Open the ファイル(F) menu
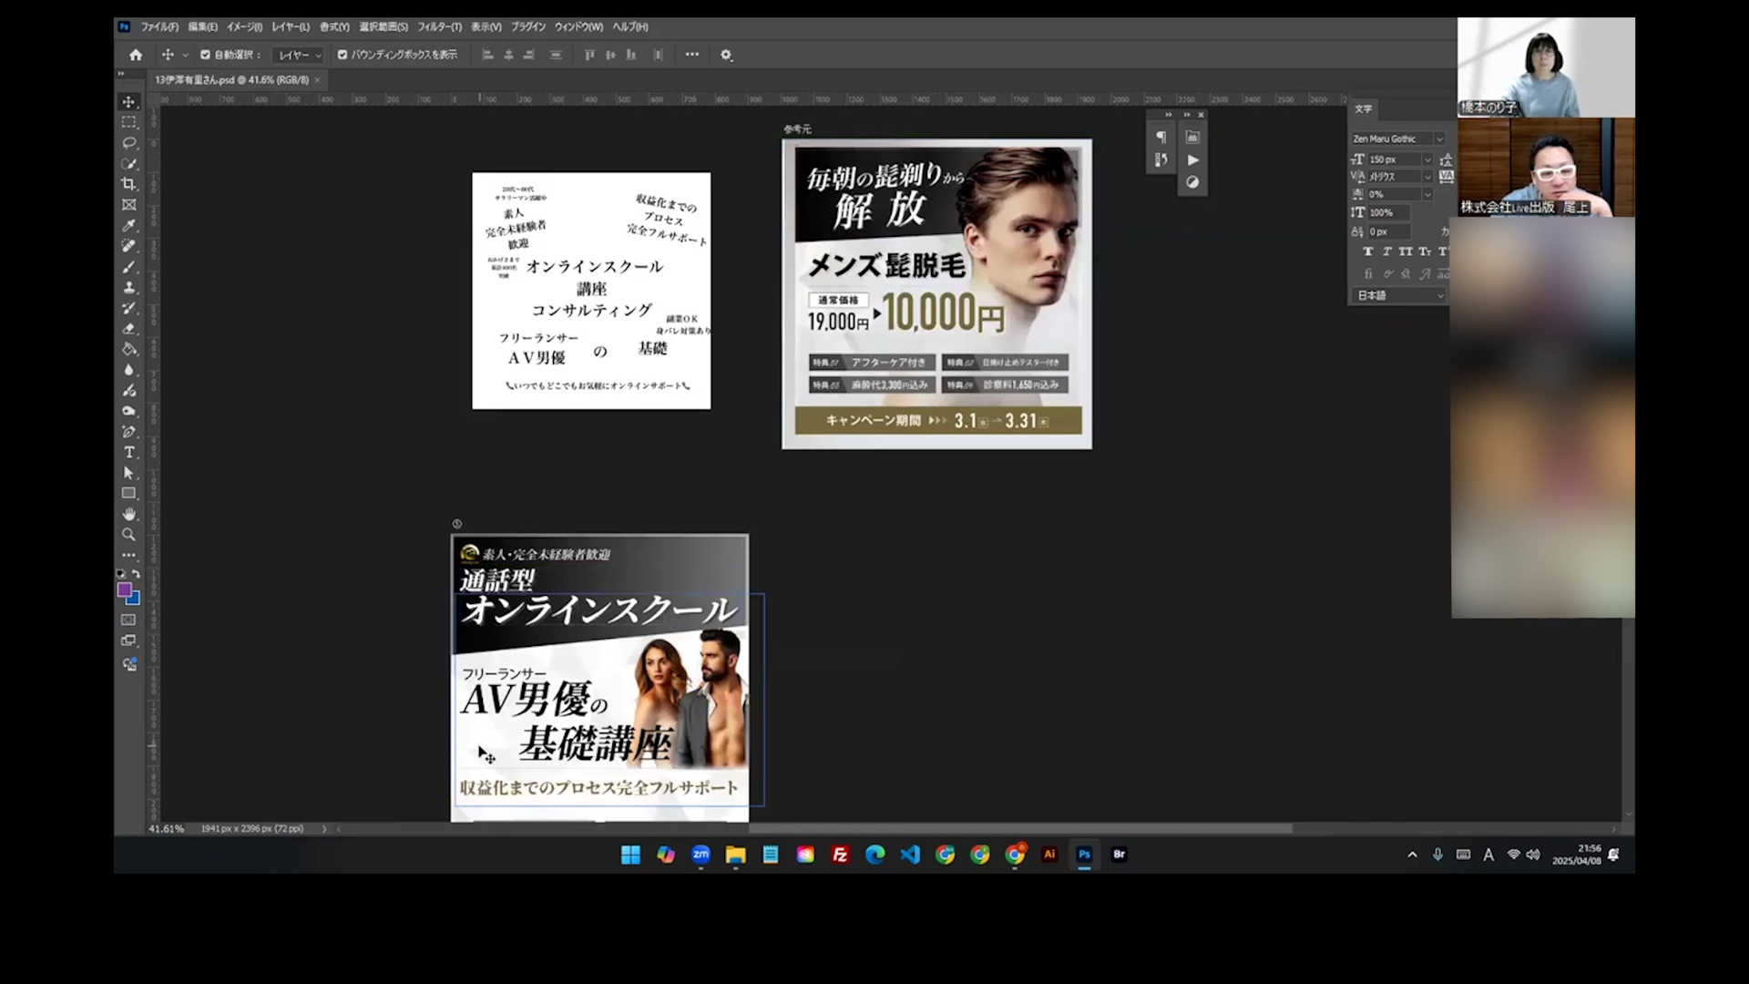1749x984 pixels. pyautogui.click(x=159, y=27)
